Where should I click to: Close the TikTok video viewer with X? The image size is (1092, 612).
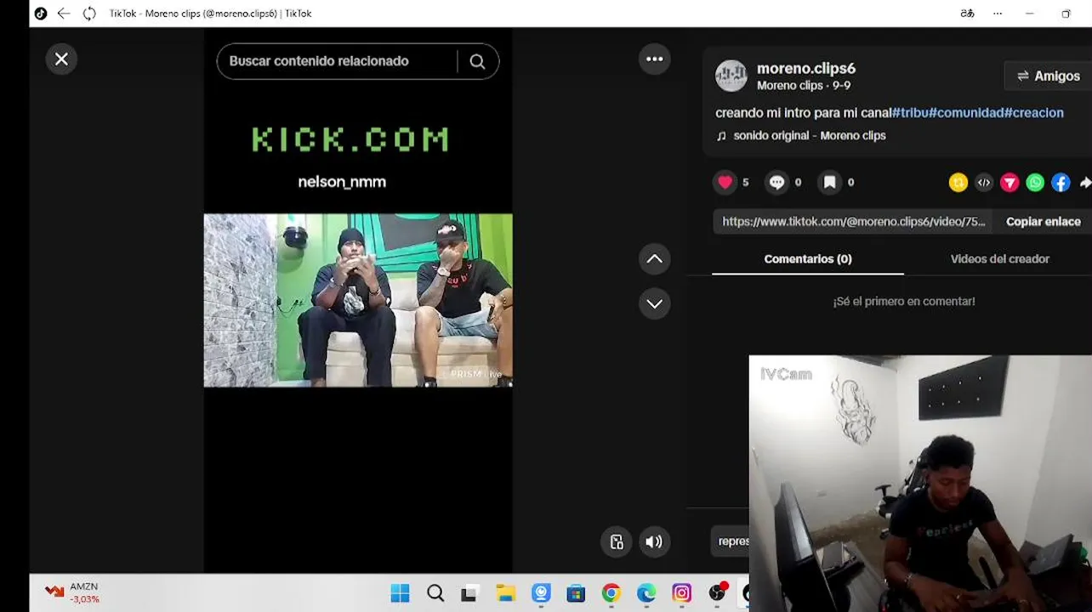pos(61,59)
